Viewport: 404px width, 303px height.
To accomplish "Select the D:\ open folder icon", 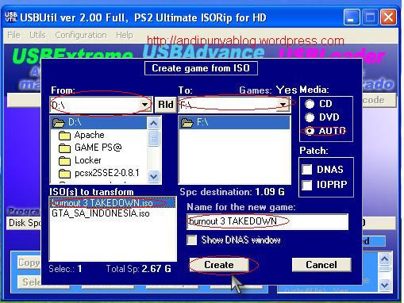I will point(59,122).
